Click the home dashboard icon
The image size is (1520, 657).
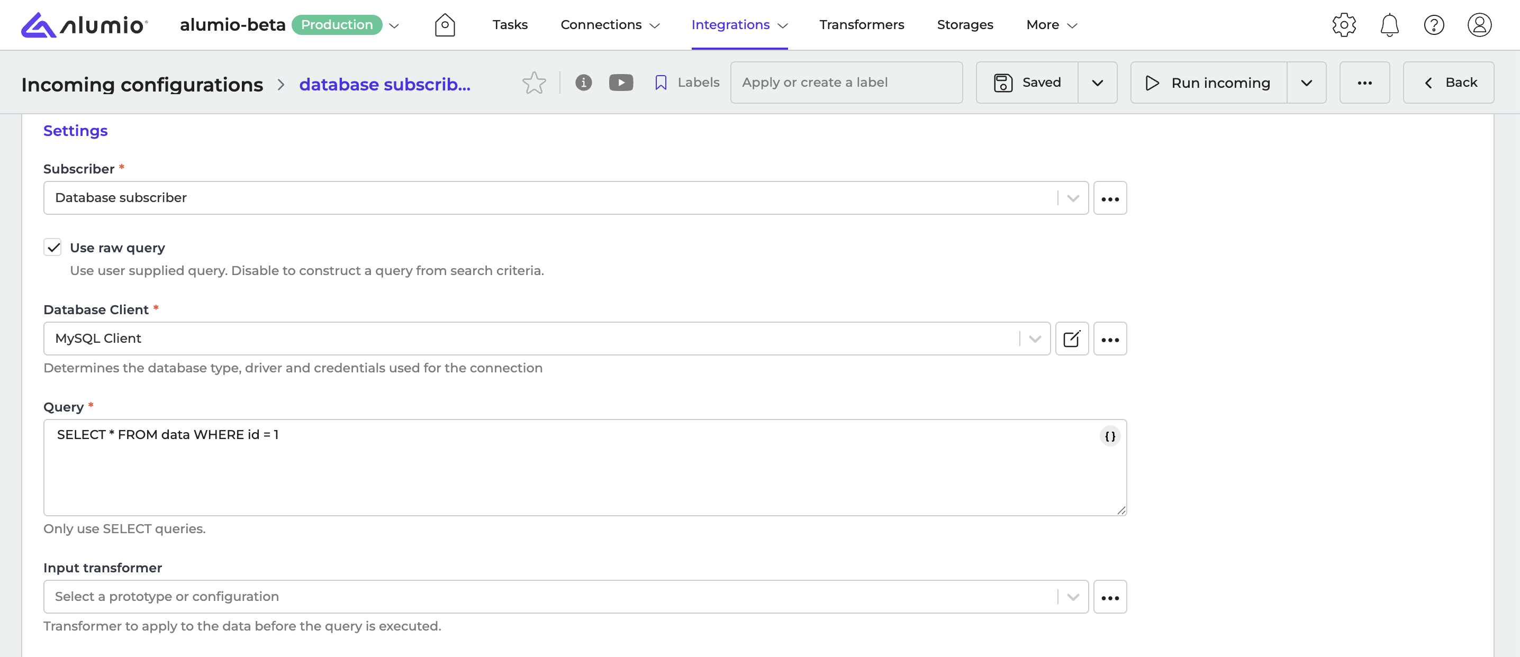[445, 25]
